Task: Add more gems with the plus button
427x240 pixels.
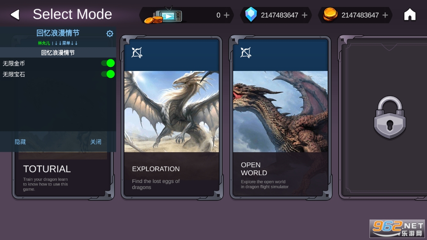Action: coord(305,15)
